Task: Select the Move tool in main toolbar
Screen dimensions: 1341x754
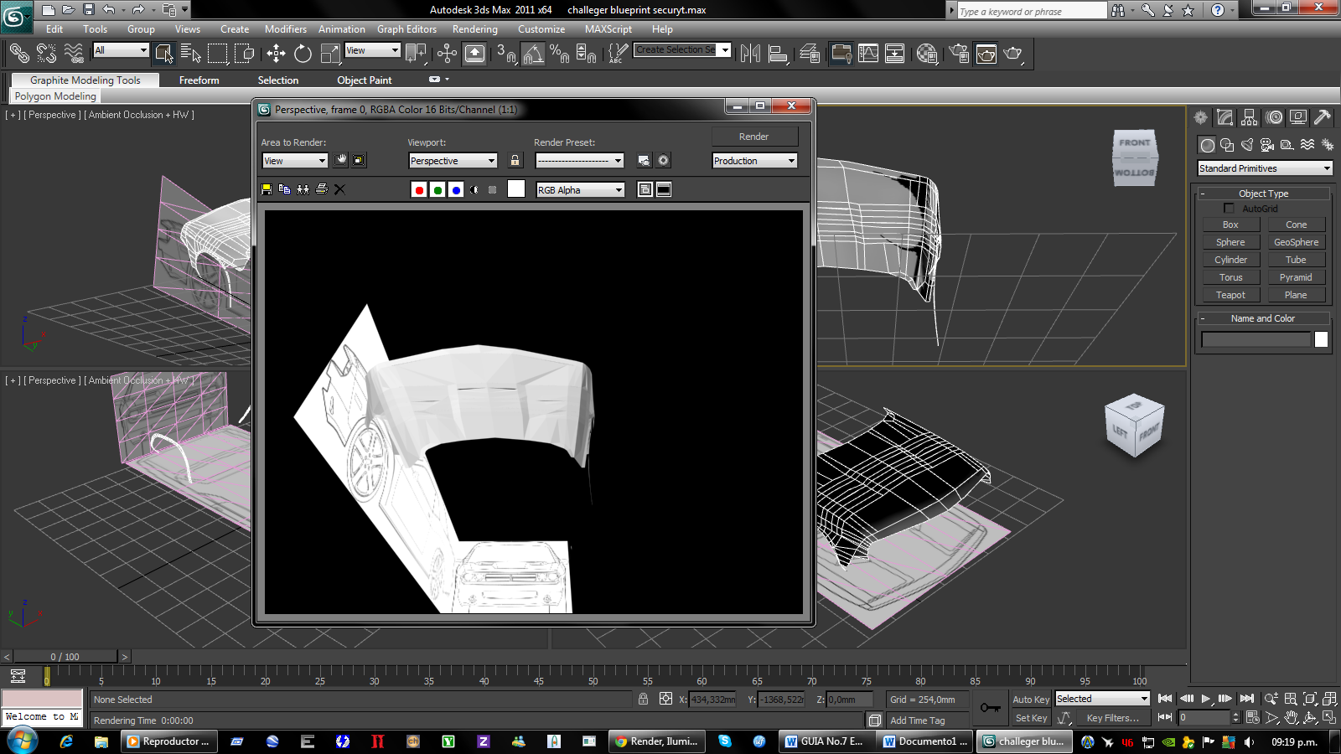Action: pos(276,54)
